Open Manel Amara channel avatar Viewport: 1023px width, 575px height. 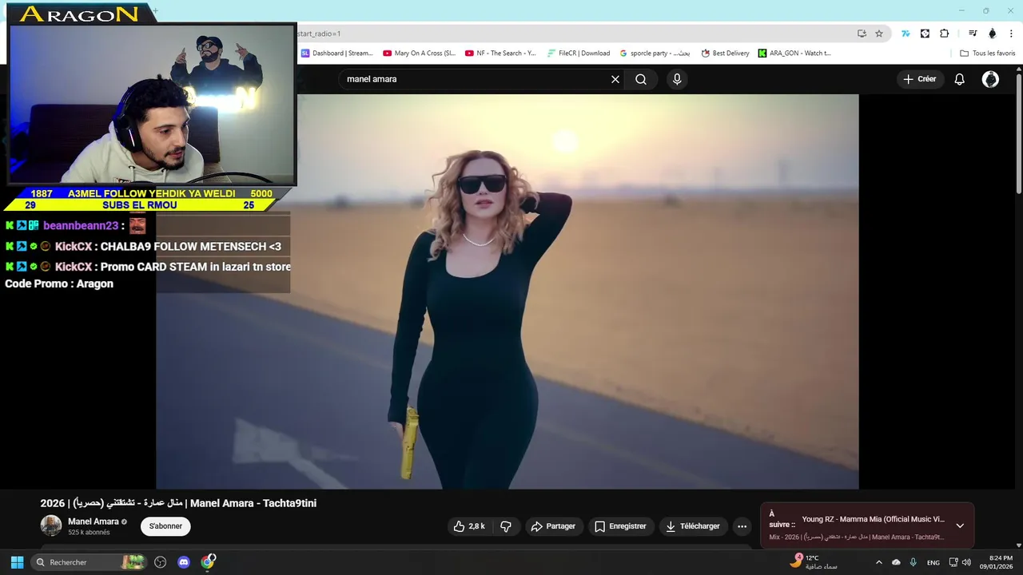pos(51,525)
